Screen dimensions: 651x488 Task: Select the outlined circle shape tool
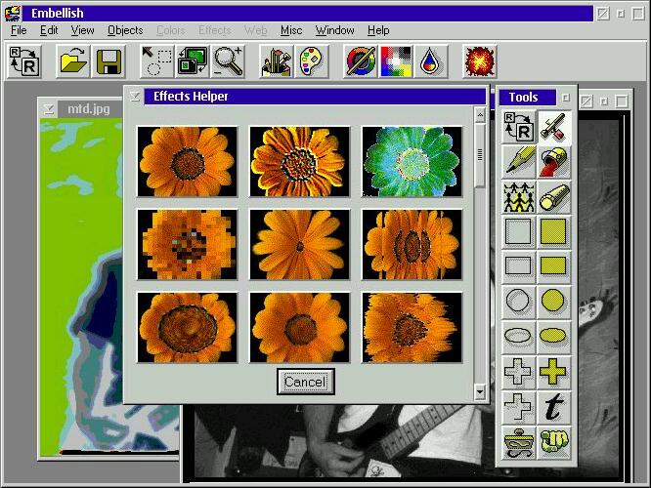519,301
